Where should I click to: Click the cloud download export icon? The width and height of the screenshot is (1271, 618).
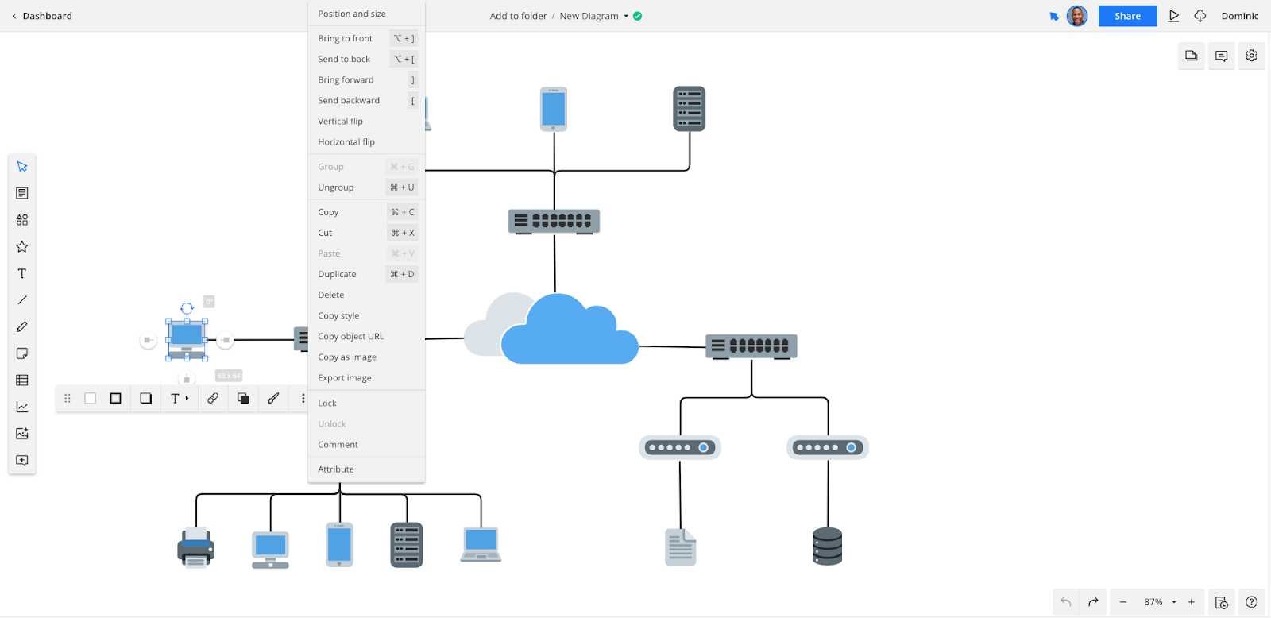click(x=1200, y=16)
